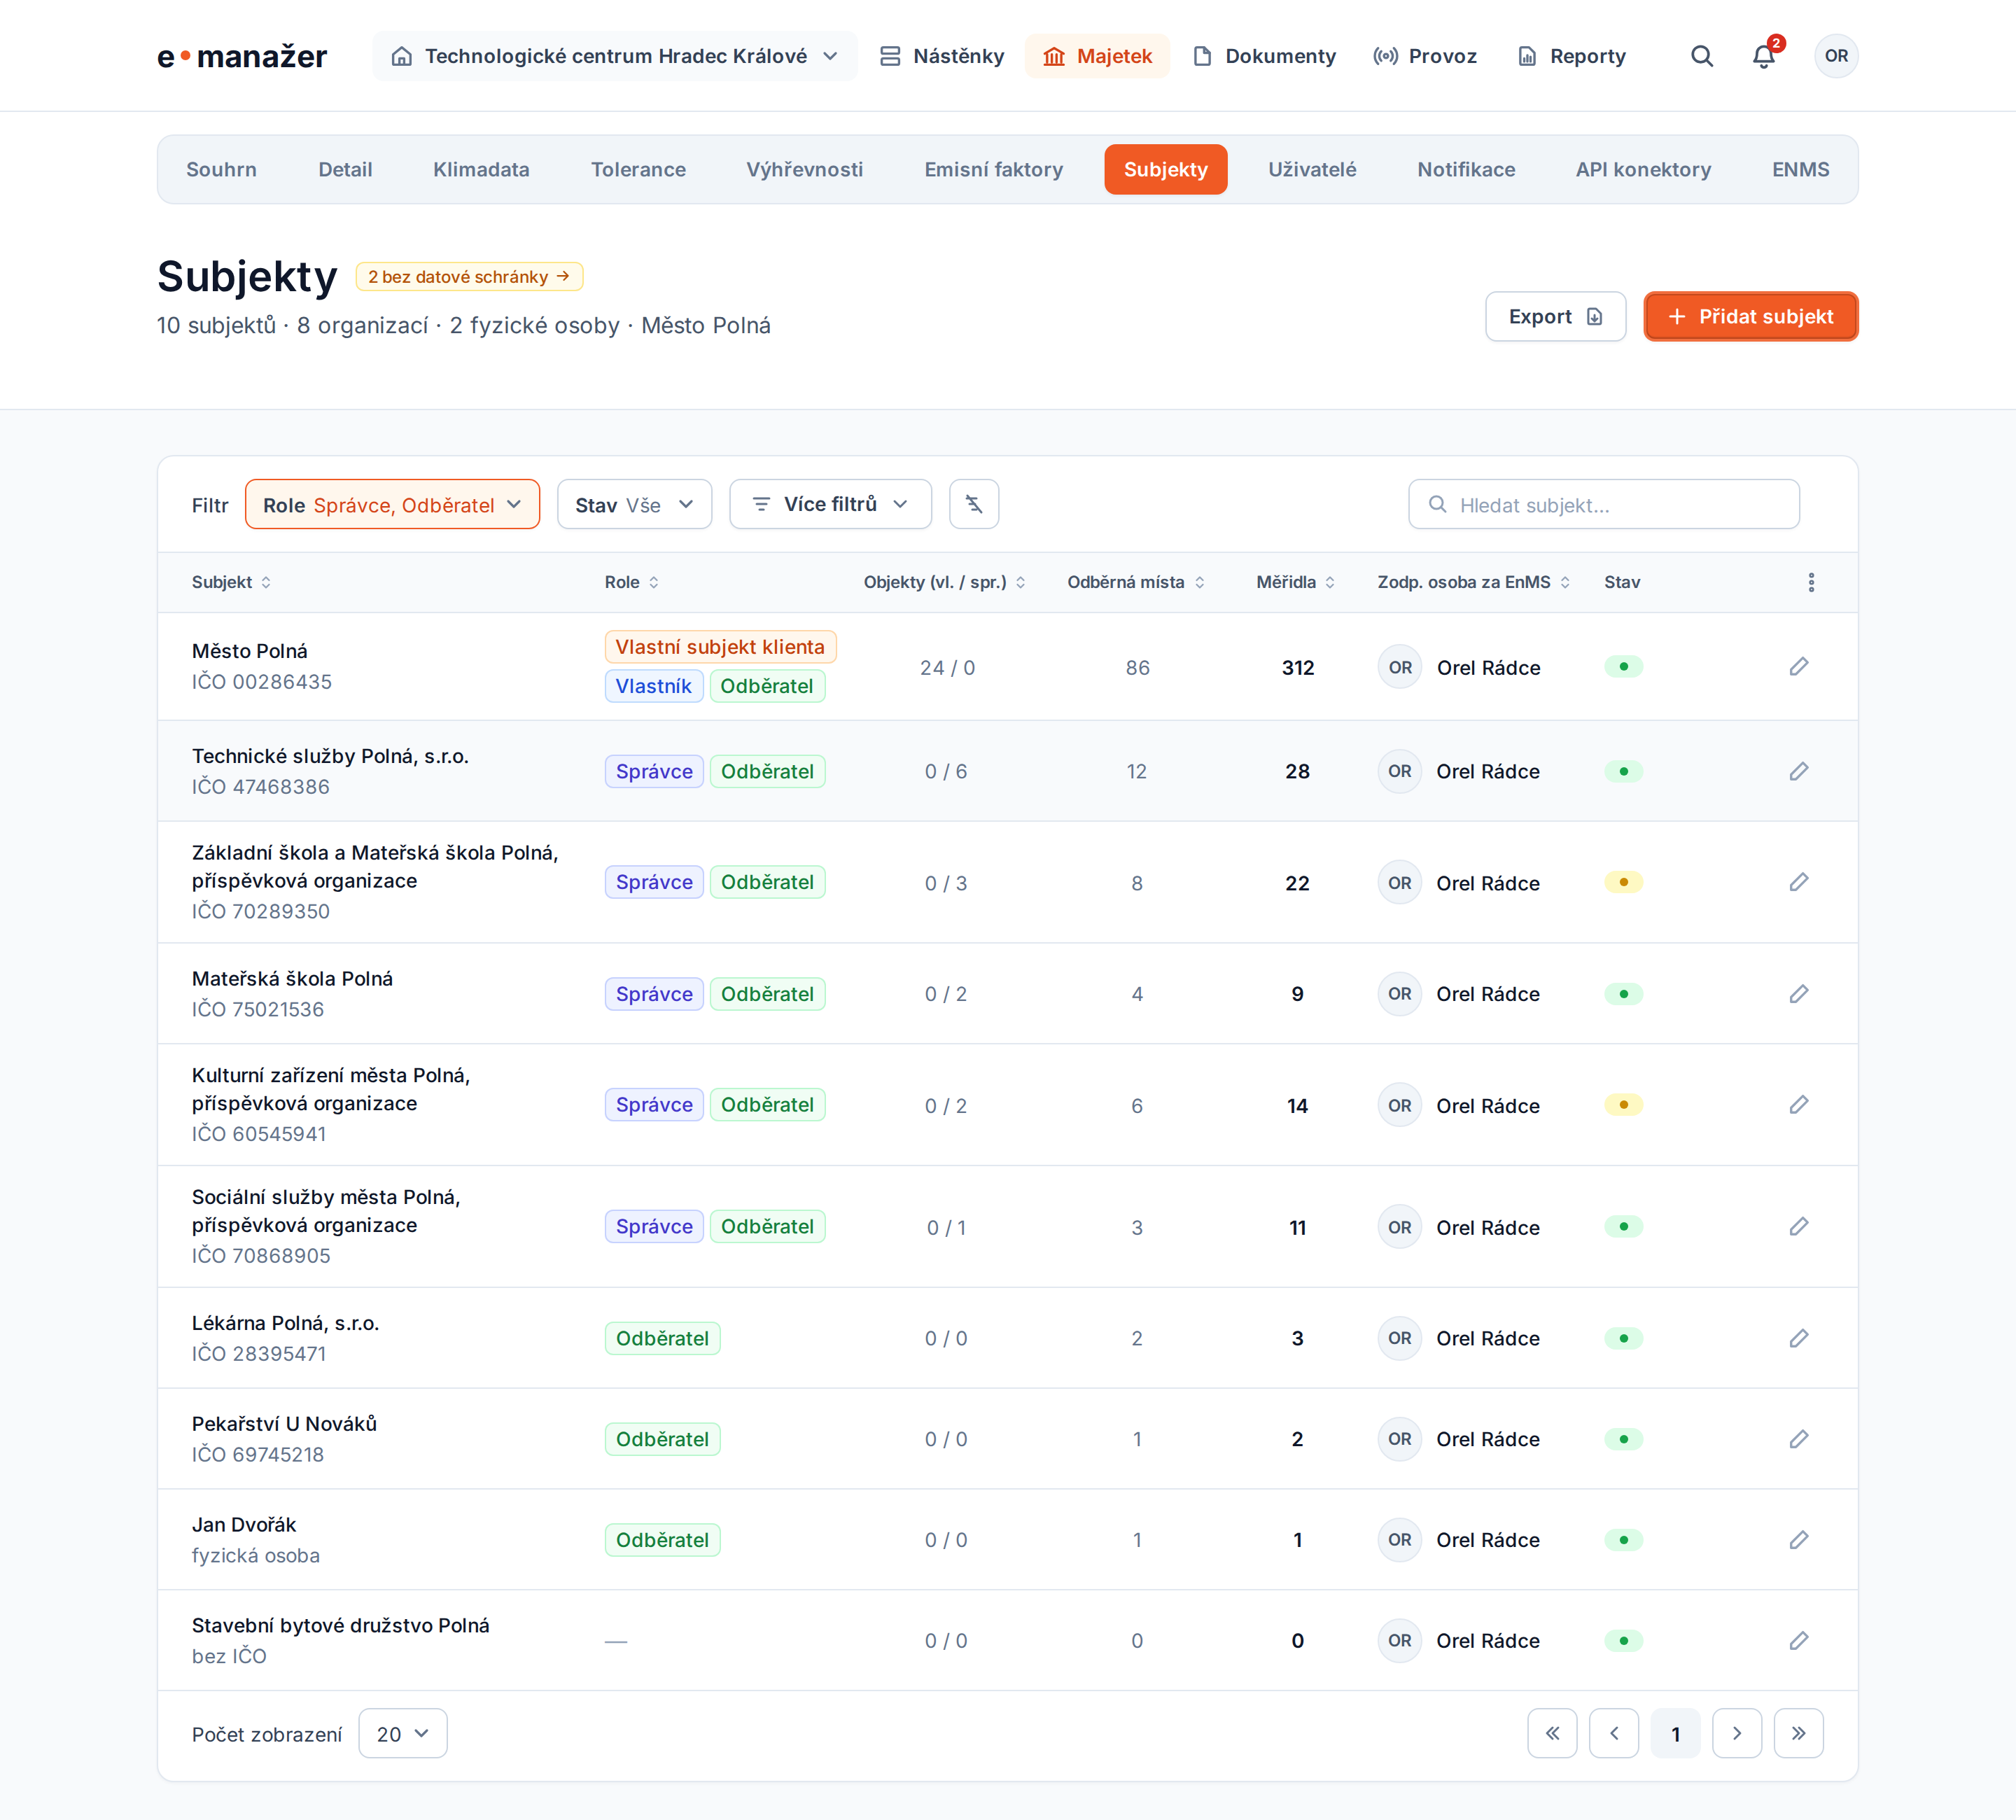This screenshot has width=2016, height=1820.
Task: Sort by the Role column
Action: pos(632,582)
